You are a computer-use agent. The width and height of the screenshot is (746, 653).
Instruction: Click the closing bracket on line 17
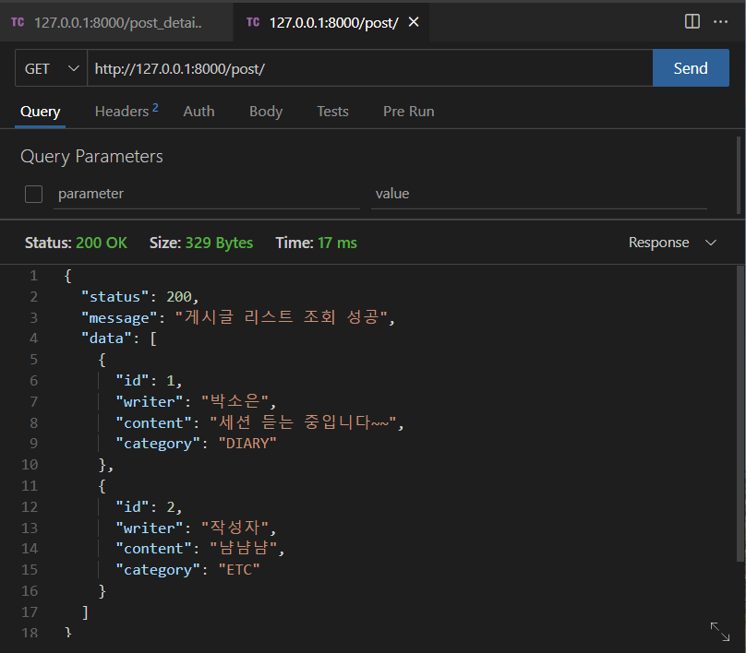(x=85, y=612)
